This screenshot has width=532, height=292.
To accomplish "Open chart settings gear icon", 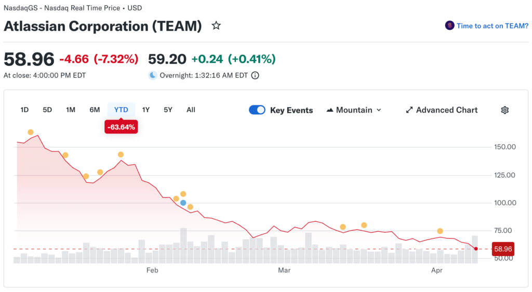I will point(504,110).
